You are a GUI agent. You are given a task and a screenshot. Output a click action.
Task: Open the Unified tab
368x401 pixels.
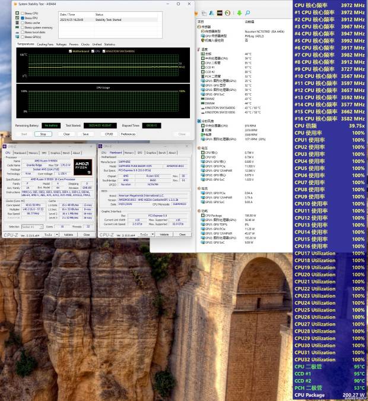97,45
